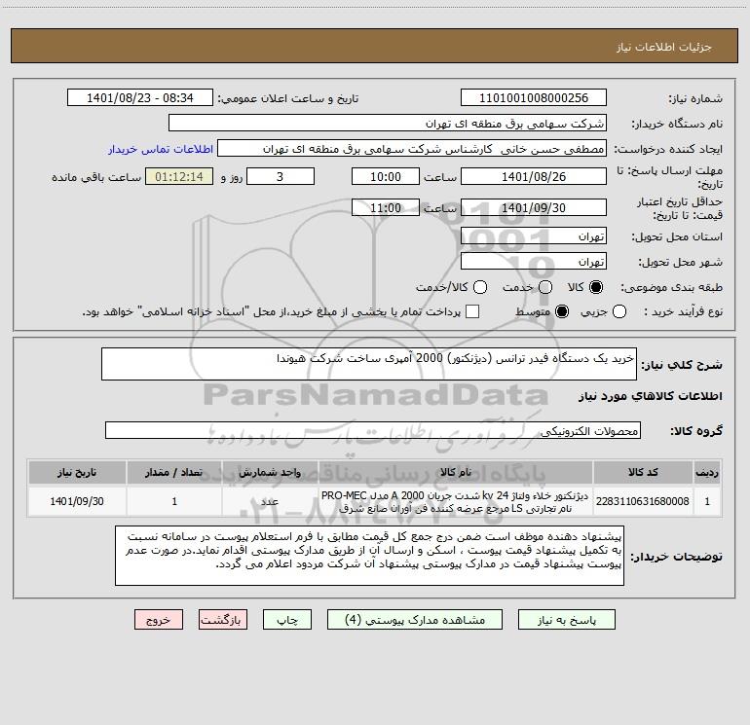Click the days remaining field showing 3
Image resolution: width=750 pixels, height=725 pixels.
281,176
